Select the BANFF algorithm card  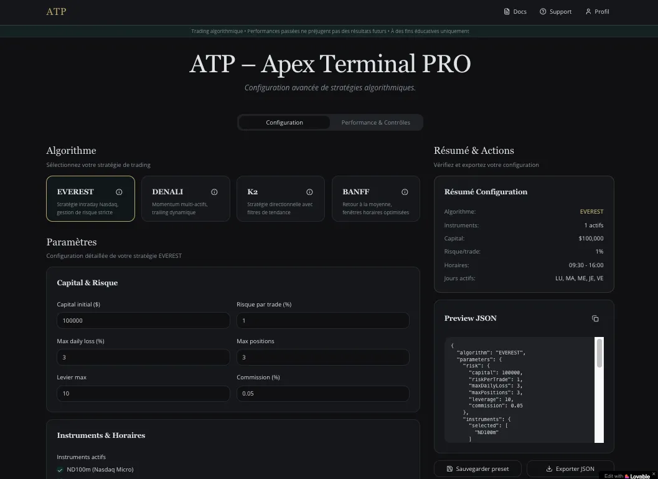click(375, 199)
